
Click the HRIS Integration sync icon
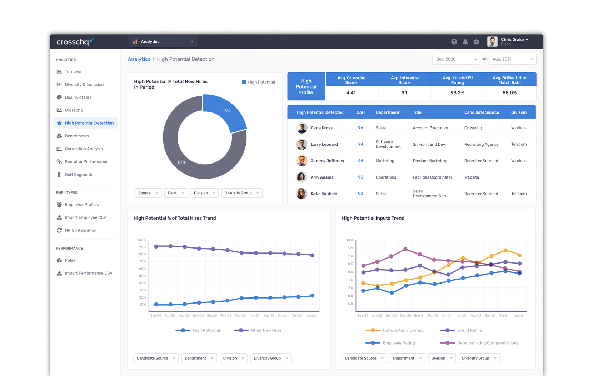59,230
